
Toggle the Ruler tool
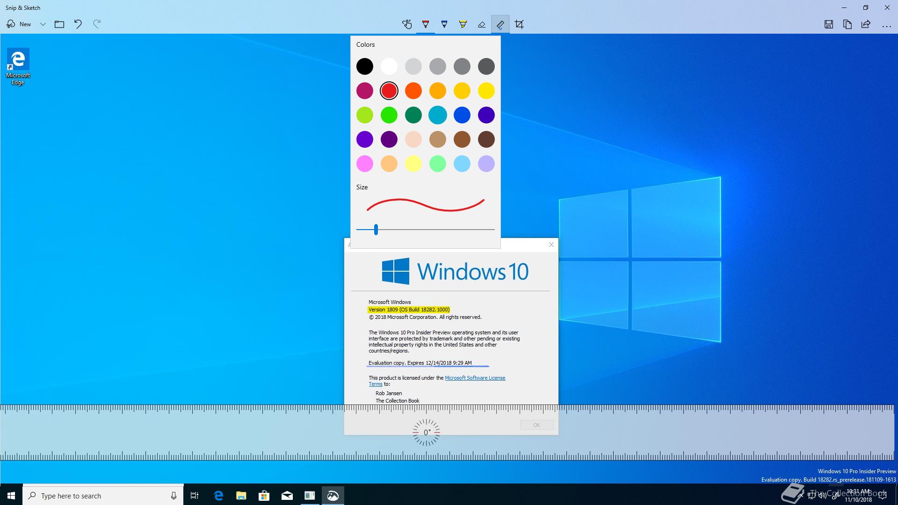point(500,24)
